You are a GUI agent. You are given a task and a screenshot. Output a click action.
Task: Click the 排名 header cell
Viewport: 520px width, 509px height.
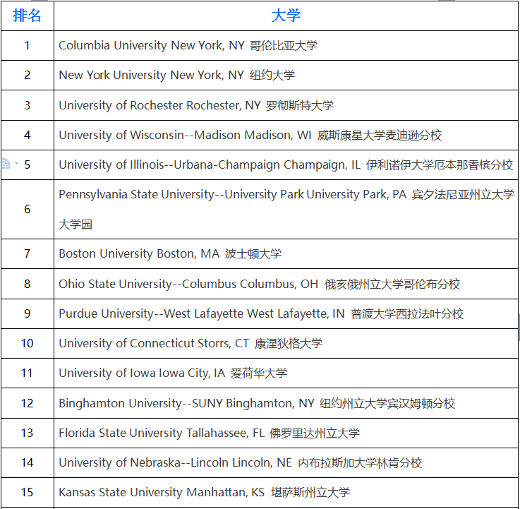(x=28, y=16)
